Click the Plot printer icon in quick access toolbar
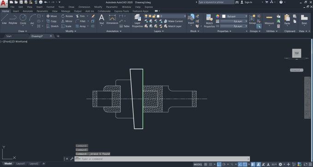Viewport: 313px width, 167px height. point(41,2)
